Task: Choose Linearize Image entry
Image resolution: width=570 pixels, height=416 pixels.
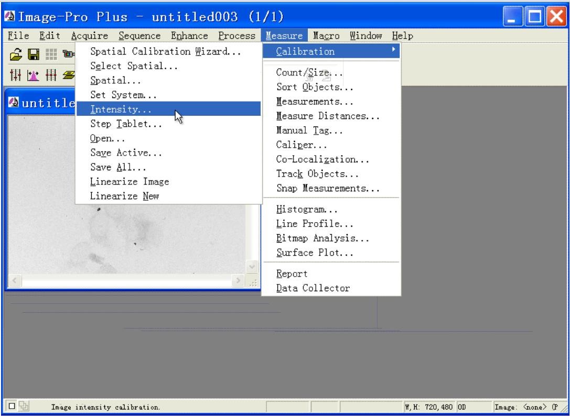Action: [x=168, y=181]
